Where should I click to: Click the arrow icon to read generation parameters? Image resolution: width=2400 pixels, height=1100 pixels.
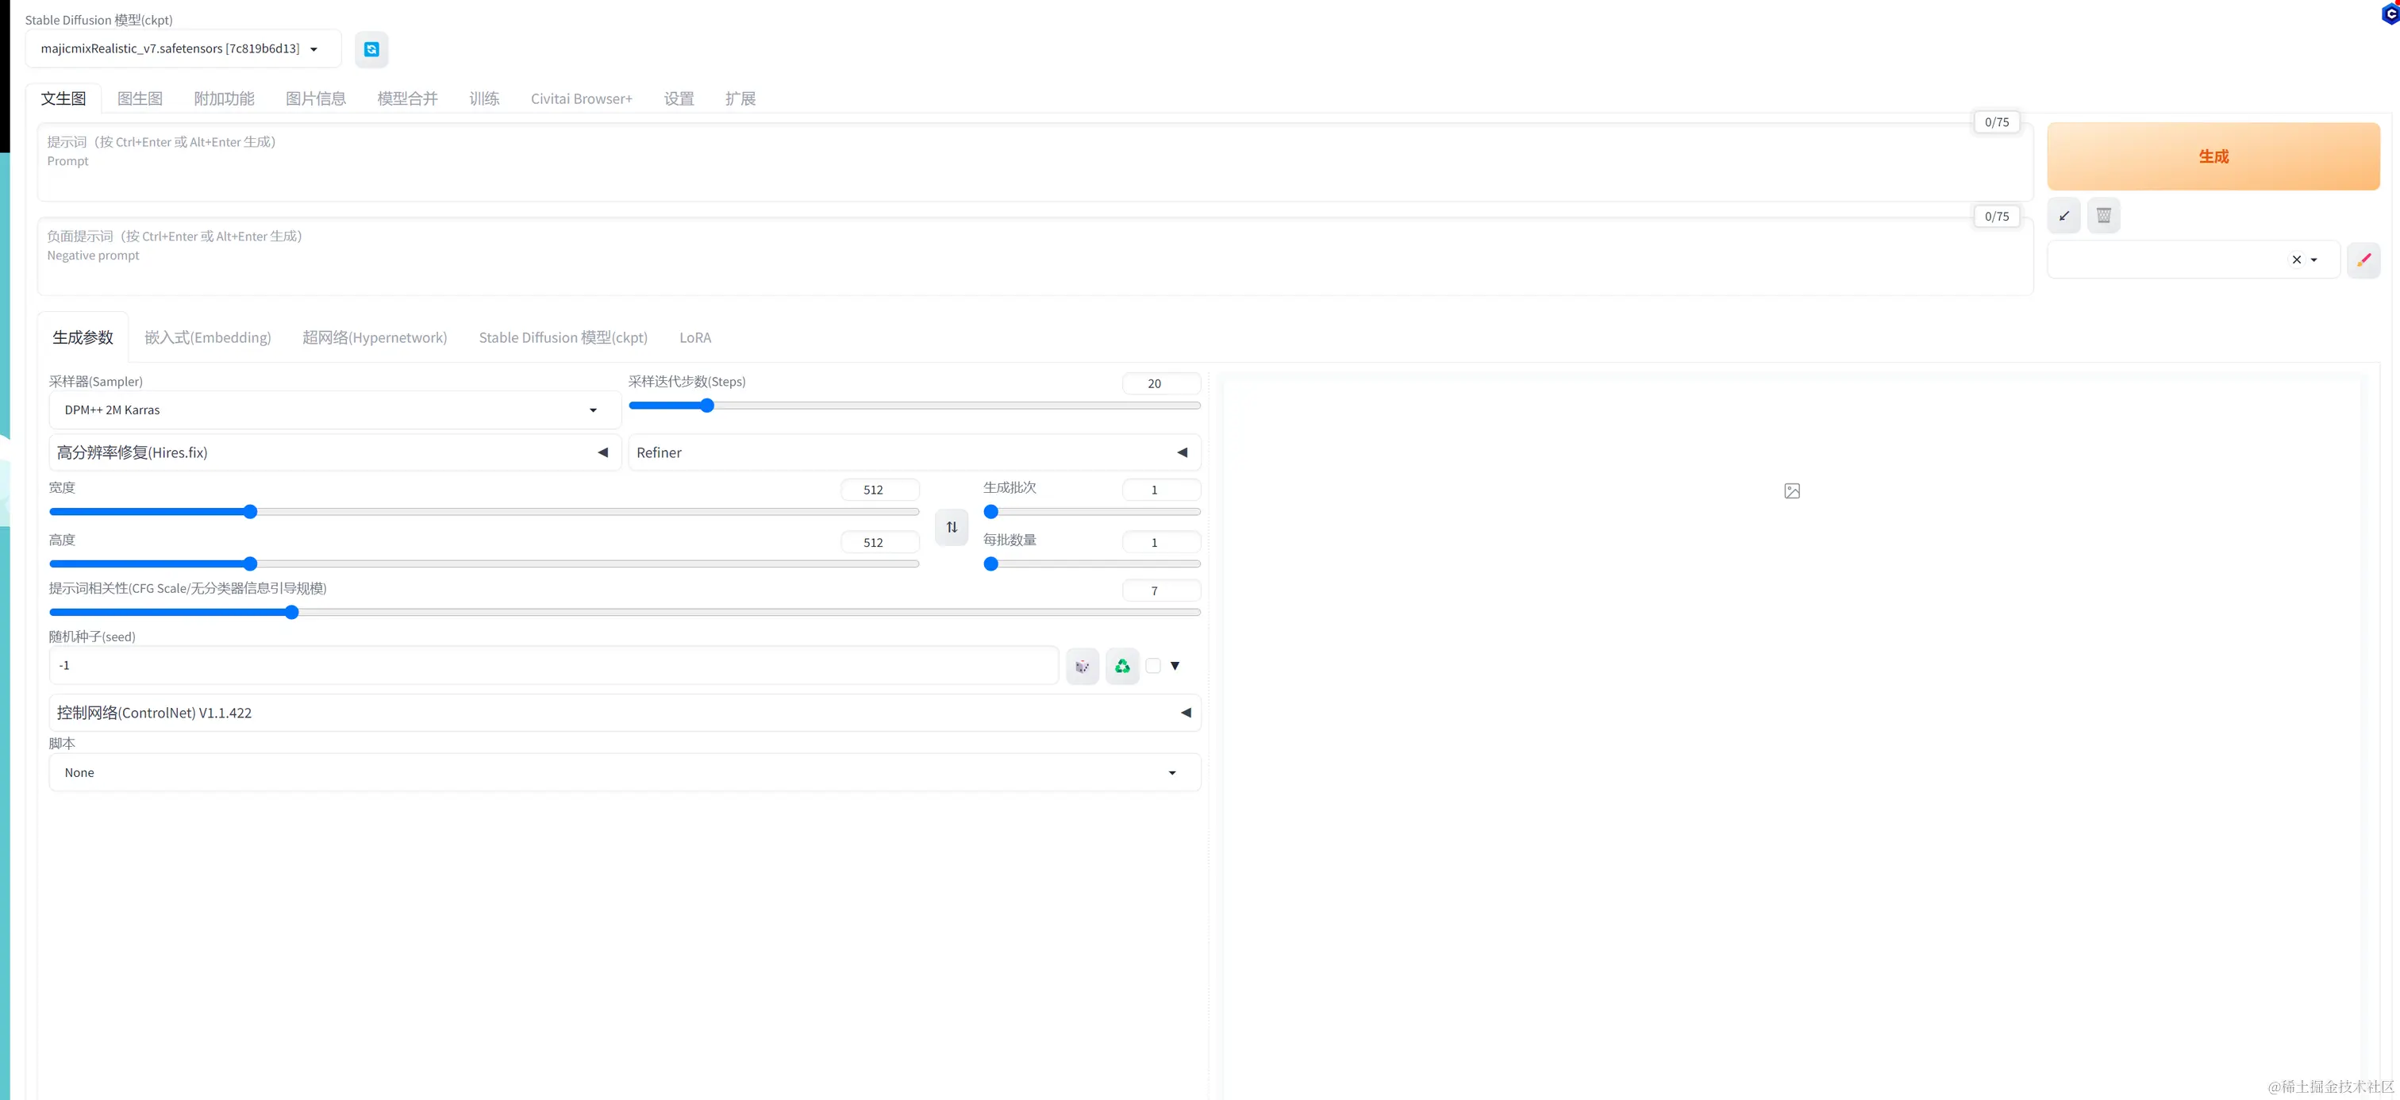(2063, 216)
